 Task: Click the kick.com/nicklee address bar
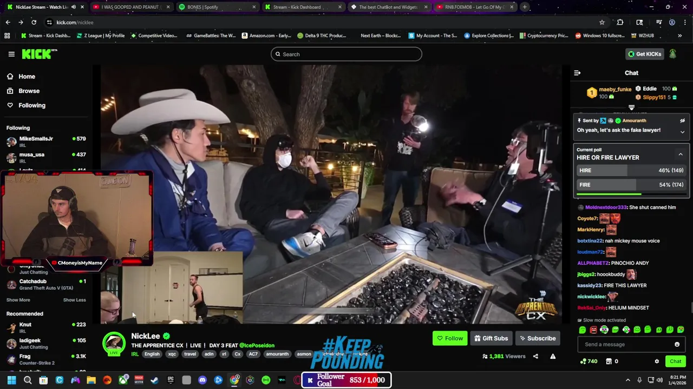tap(319, 22)
